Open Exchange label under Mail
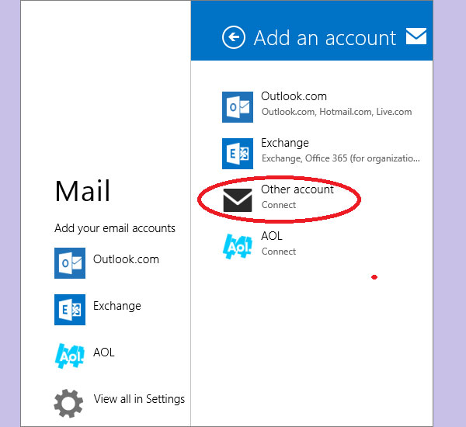 (117, 306)
